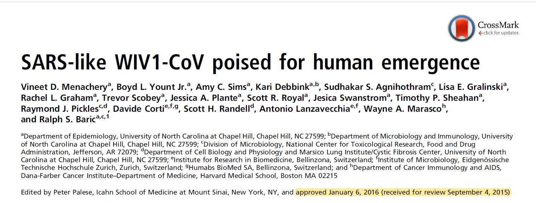536x203 pixels.
Task: Click author name Davide Corti
Action: [142, 109]
